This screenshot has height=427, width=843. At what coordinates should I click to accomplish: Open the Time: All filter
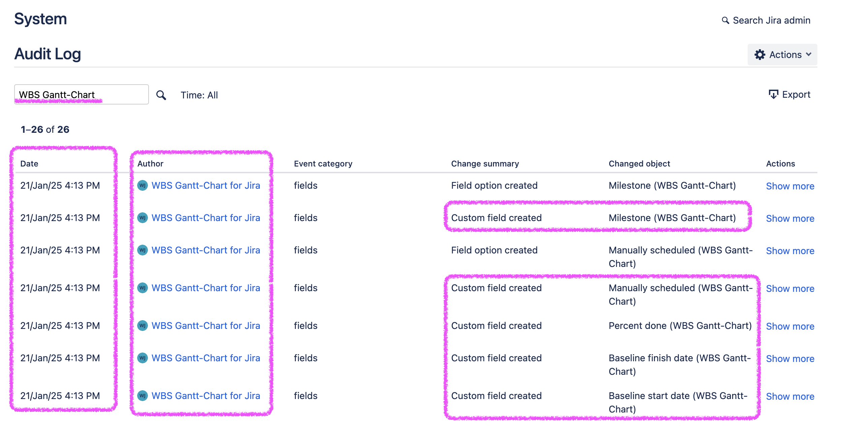pos(199,95)
